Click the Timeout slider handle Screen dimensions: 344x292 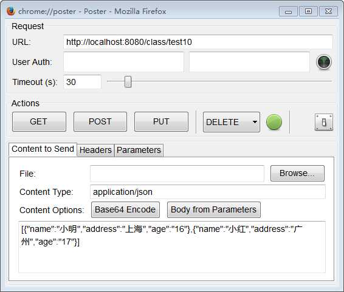128,82
